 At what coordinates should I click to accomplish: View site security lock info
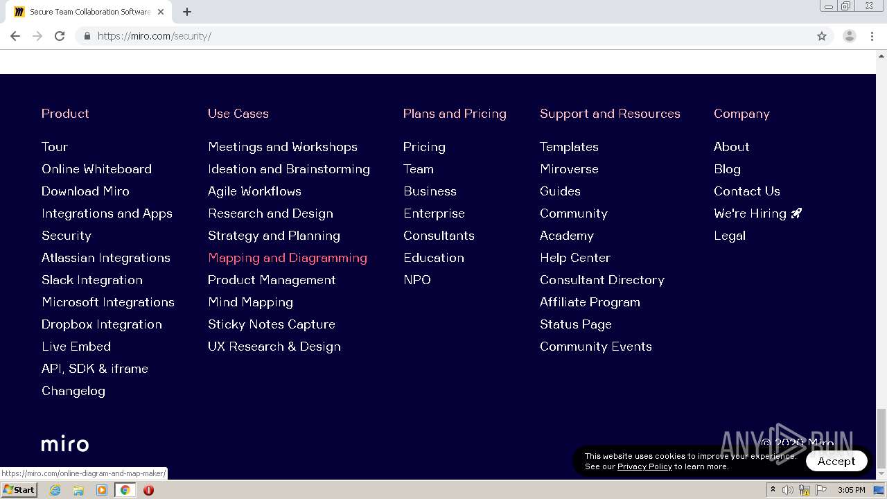coord(87,36)
